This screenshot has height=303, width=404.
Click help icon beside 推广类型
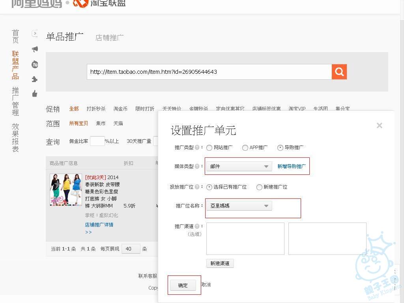pos(197,148)
